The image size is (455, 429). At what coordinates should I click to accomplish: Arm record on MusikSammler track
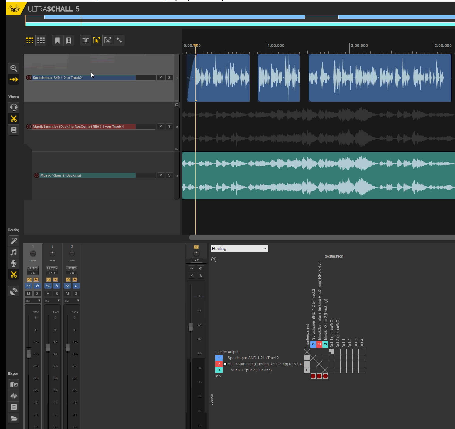coord(29,127)
